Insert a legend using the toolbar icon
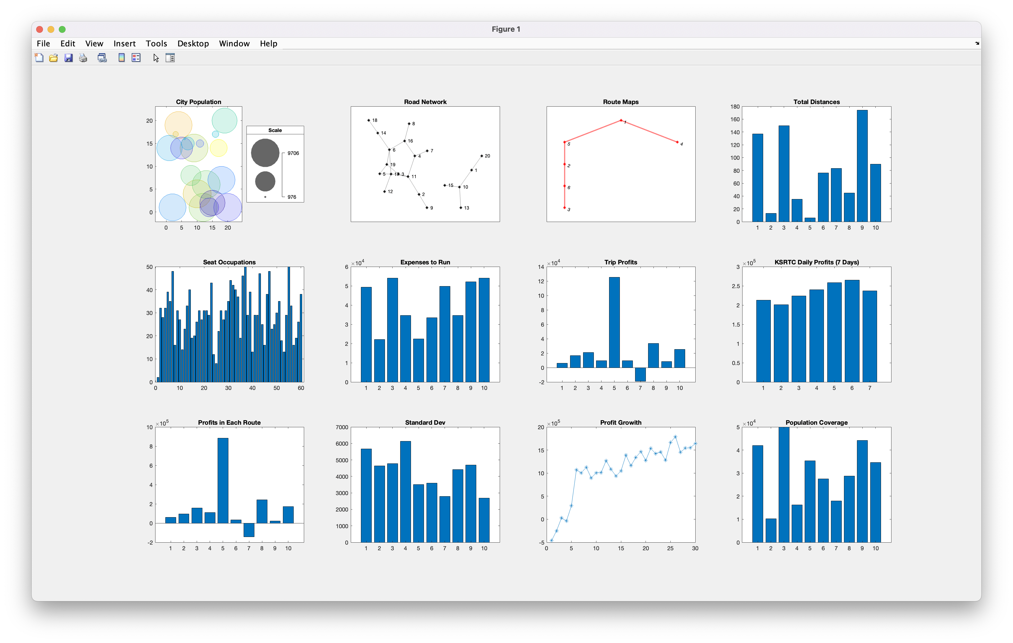Viewport: 1013px width, 643px height. point(136,58)
